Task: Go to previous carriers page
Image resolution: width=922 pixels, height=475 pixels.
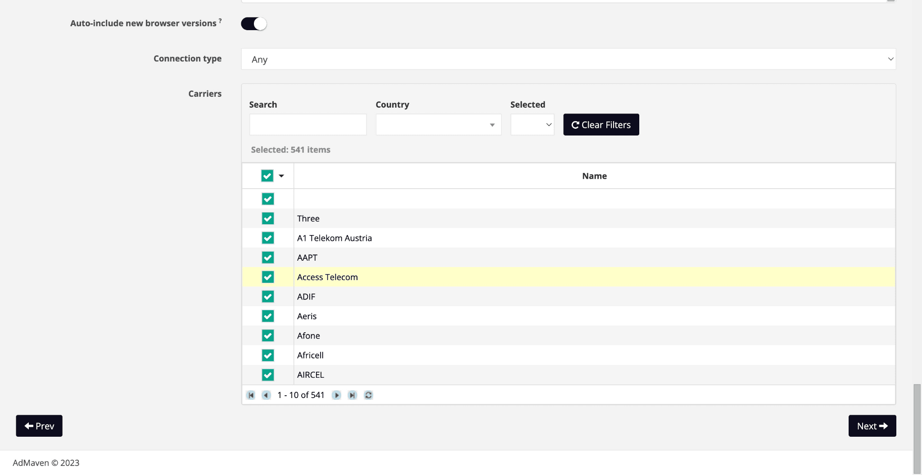Action: (266, 395)
